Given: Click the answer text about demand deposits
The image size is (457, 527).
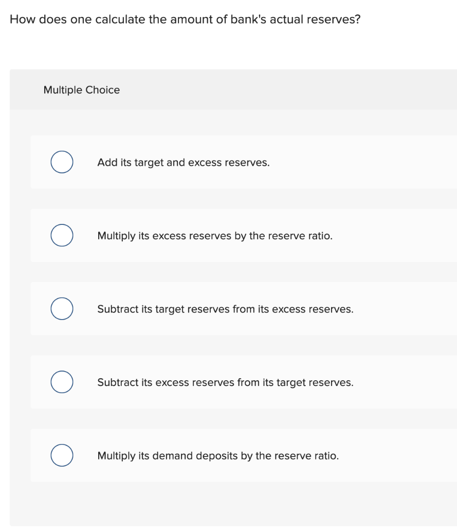Looking at the screenshot, I should [218, 455].
